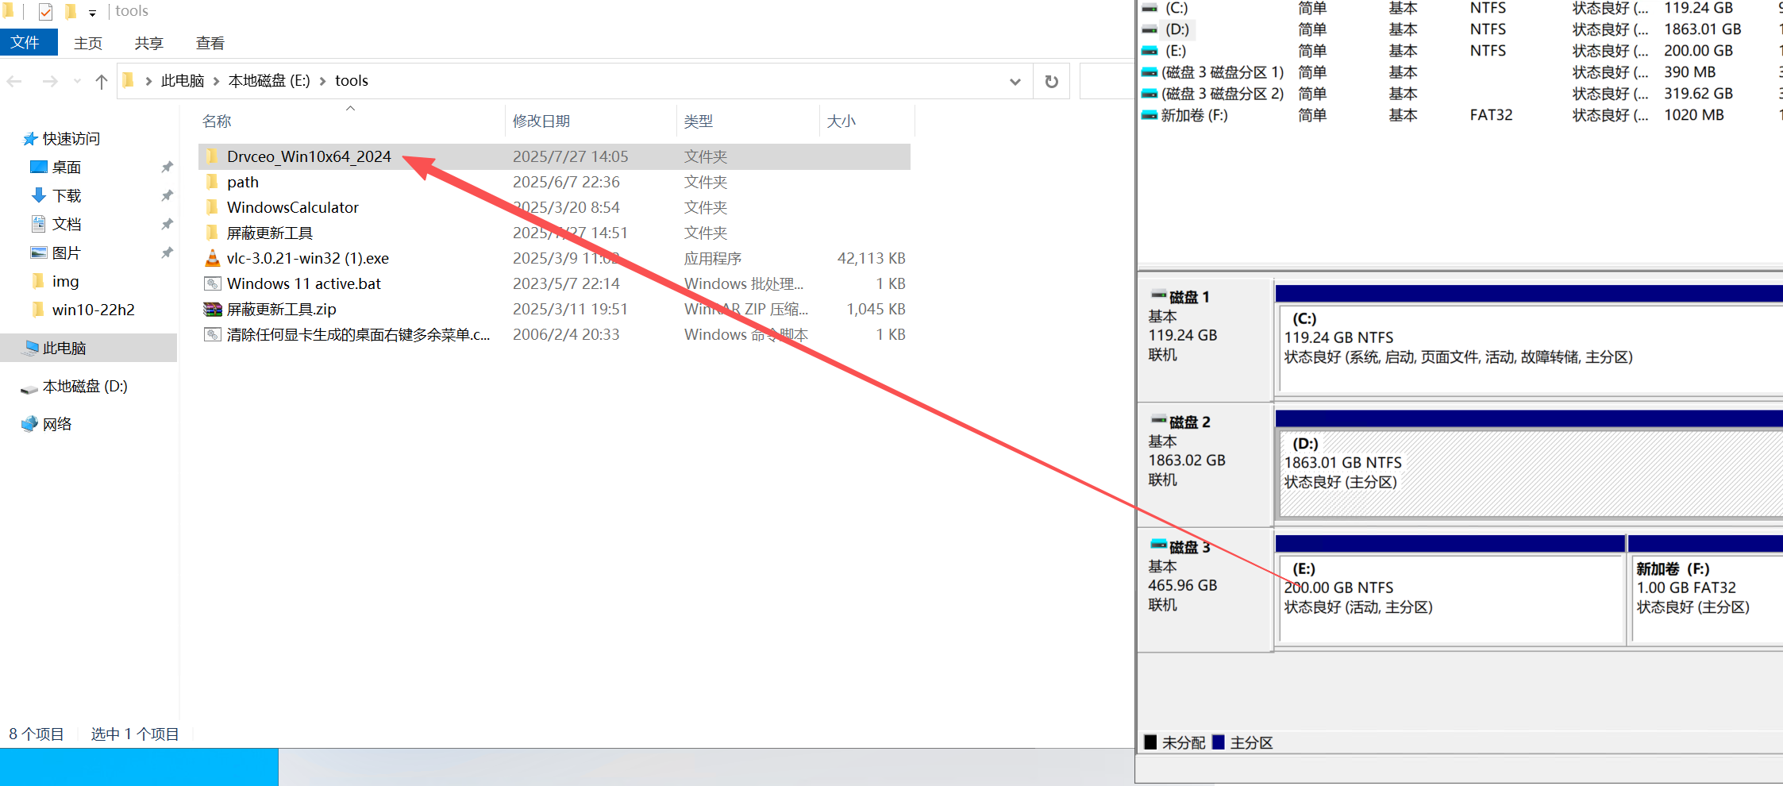Open 网络 in the navigation pane
The image size is (1783, 786).
point(57,425)
